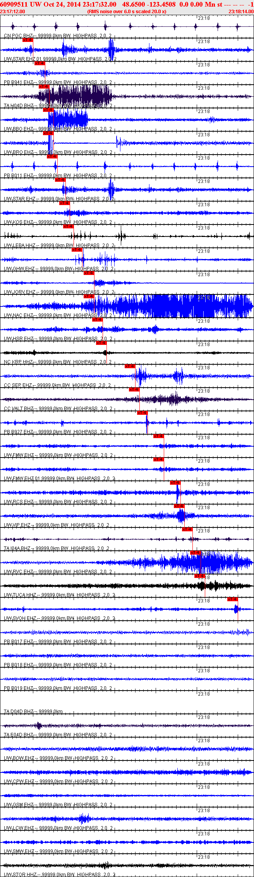Select the PB B017 EHZ station label
This screenshot has height=877, width=254.
tap(58, 642)
